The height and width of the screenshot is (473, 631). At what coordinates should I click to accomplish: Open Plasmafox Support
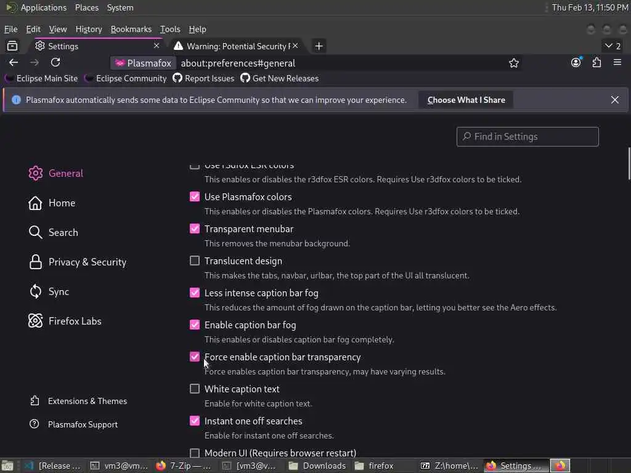click(x=74, y=424)
